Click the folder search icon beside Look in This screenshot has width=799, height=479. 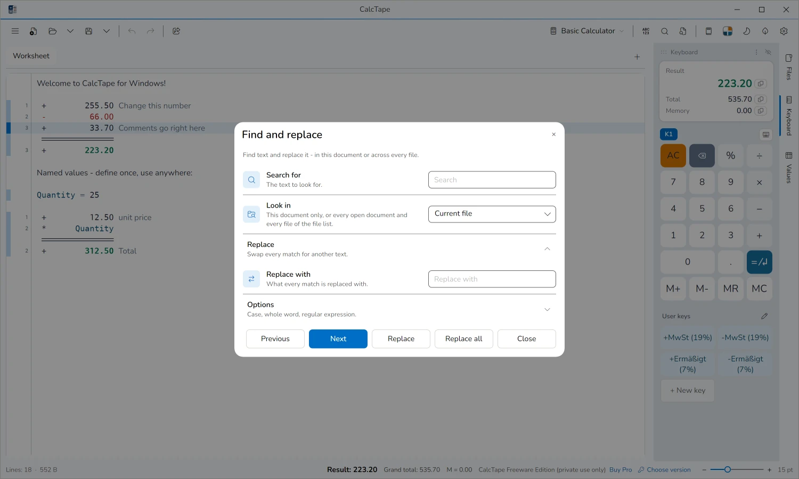click(251, 214)
